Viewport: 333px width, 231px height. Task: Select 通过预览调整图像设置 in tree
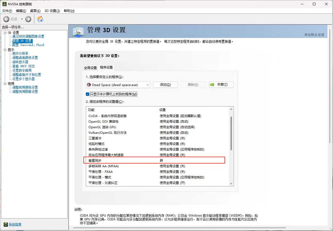(28, 37)
